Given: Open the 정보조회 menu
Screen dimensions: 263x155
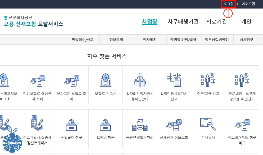Looking at the screenshot, I should (x=116, y=40).
